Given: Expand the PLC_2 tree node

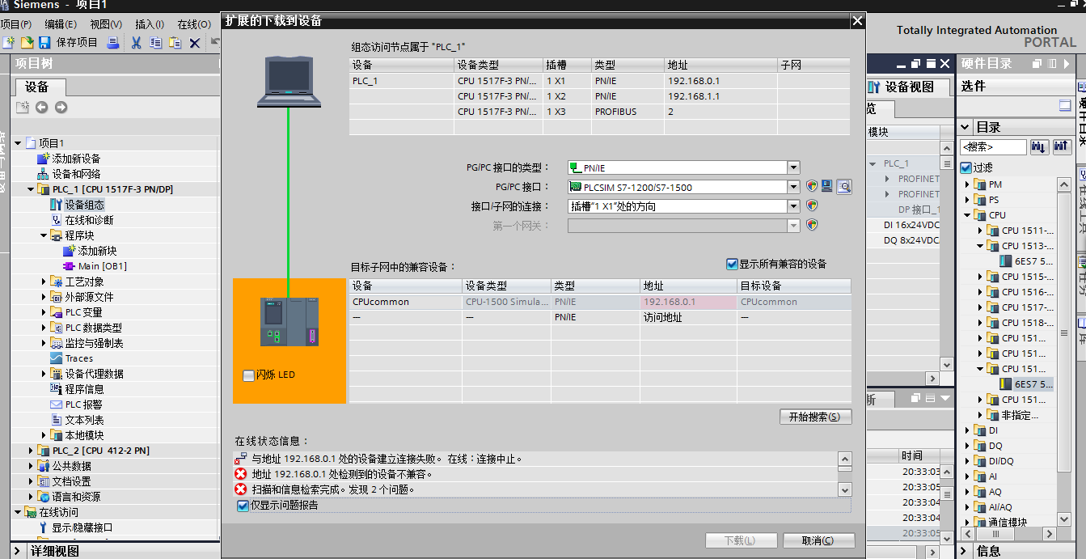Looking at the screenshot, I should [31, 451].
